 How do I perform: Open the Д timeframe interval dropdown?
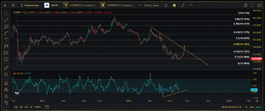tap(5, 5)
